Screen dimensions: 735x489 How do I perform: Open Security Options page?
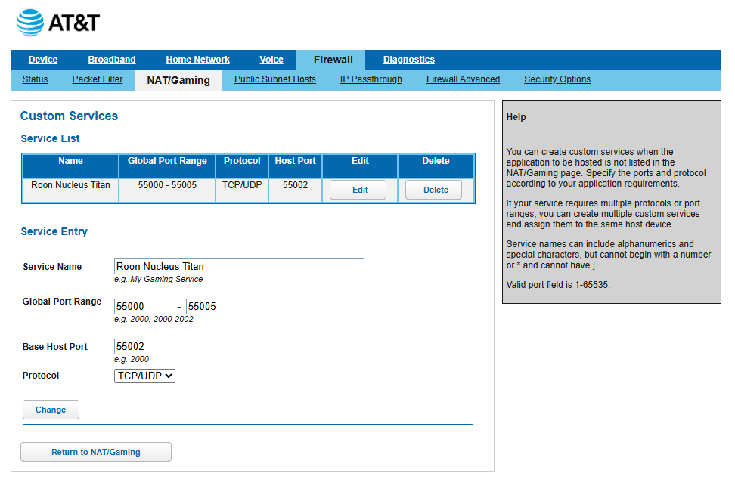coord(557,79)
